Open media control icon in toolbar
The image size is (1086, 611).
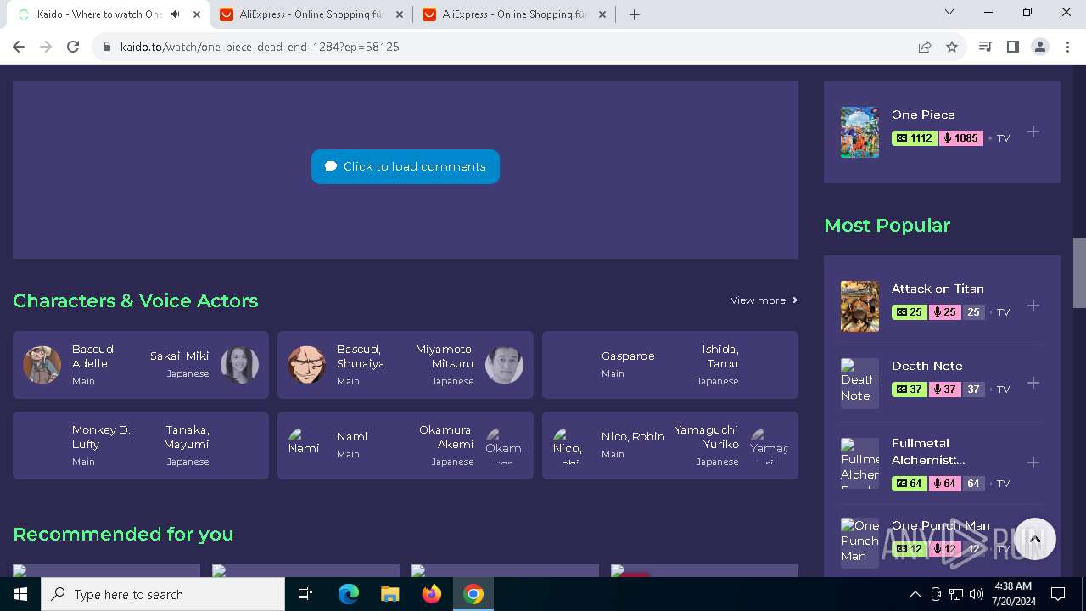pyautogui.click(x=985, y=47)
